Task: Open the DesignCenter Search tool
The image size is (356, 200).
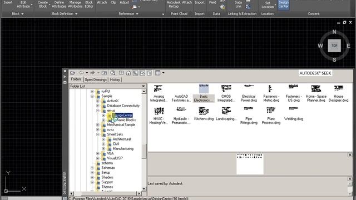Action: pyautogui.click(x=112, y=73)
